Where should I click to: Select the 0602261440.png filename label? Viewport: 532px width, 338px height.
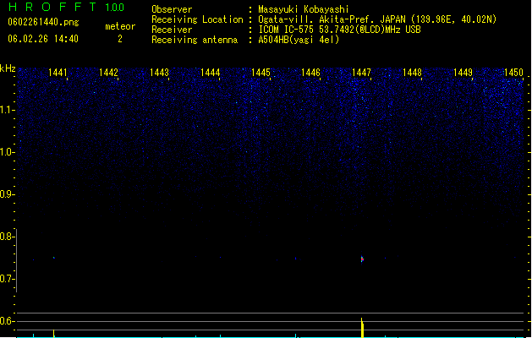pos(43,22)
